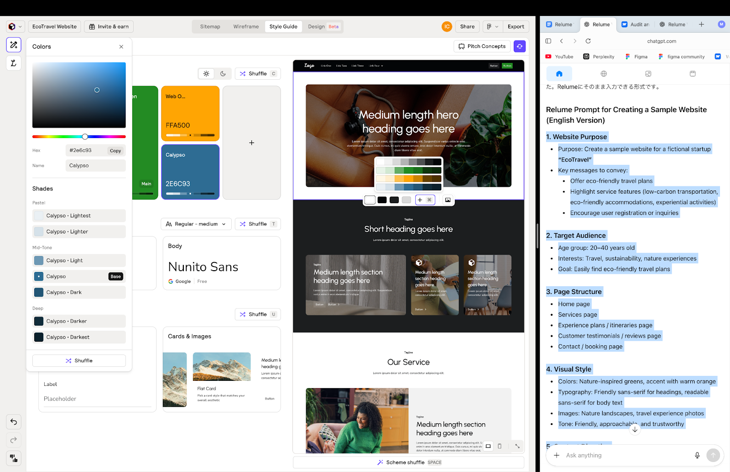This screenshot has width=730, height=472.
Task: Add a new color with plus card
Action: coord(251,143)
